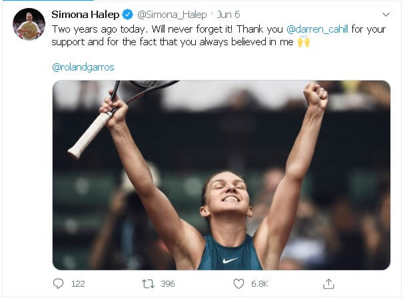Like the tweet with the heart icon
This screenshot has height=298, width=409.
pos(238,283)
